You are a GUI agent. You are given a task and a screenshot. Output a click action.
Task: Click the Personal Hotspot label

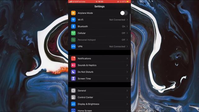pos(87,40)
